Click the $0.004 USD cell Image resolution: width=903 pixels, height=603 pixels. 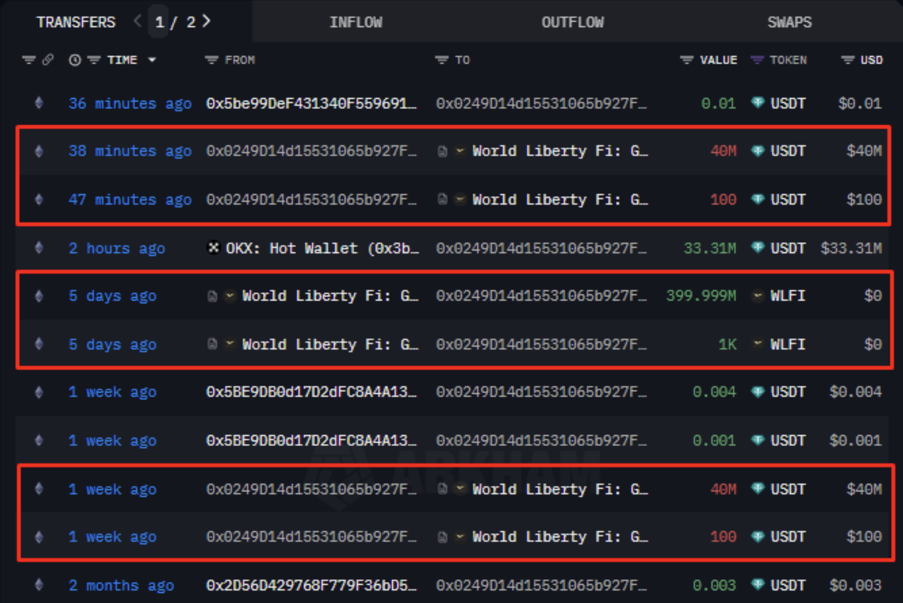tap(856, 392)
